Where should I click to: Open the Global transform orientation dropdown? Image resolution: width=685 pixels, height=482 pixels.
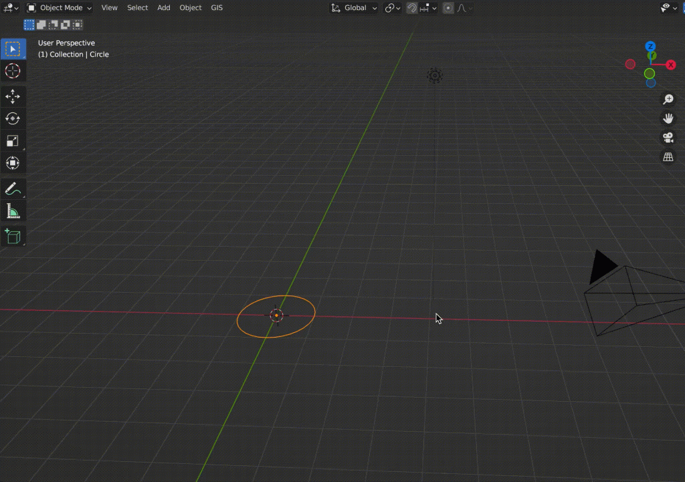[354, 7]
